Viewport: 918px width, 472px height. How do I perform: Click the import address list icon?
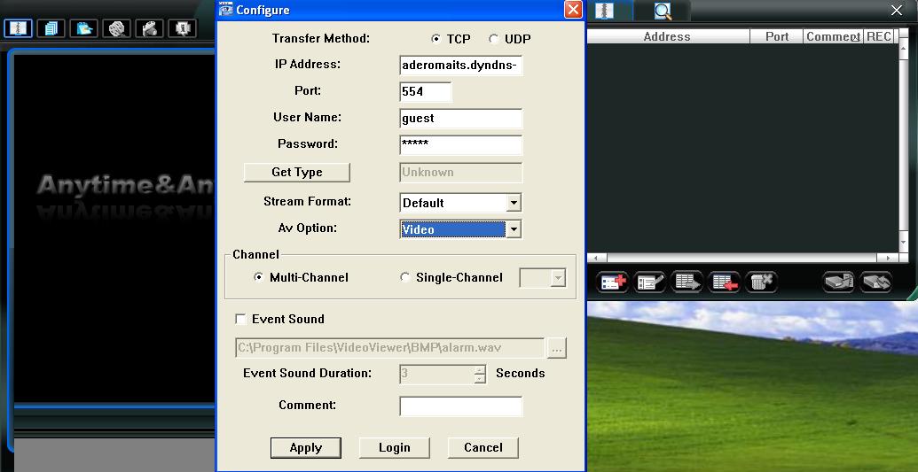[x=724, y=282]
